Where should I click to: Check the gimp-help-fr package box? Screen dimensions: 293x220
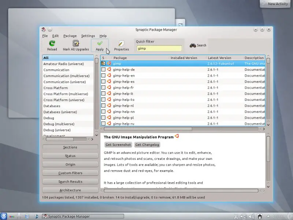(x=103, y=87)
